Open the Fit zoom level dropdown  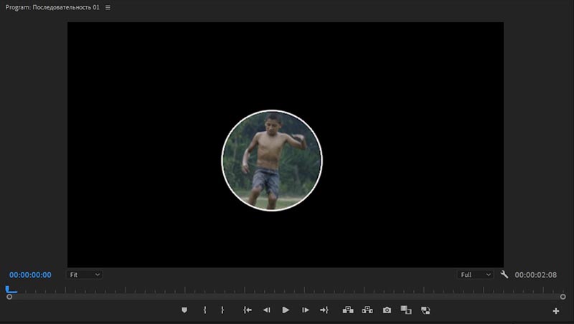[85, 275]
